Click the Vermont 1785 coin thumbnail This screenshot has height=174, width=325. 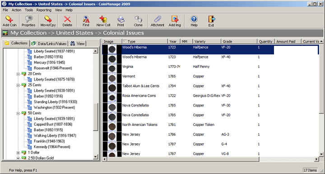(112, 78)
